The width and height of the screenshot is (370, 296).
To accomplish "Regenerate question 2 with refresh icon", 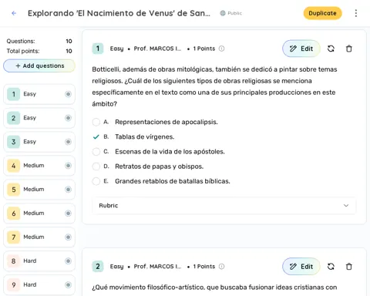I will (x=331, y=267).
